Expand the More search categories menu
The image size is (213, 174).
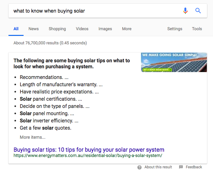[127, 29]
